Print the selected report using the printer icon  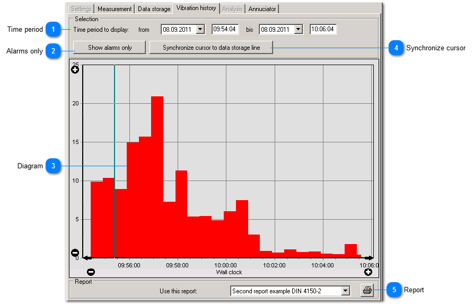[367, 290]
